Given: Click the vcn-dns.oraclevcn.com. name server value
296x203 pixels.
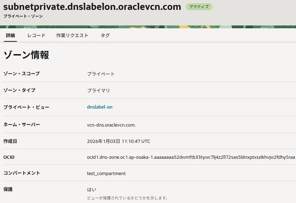Looking at the screenshot, I should click(x=111, y=125).
